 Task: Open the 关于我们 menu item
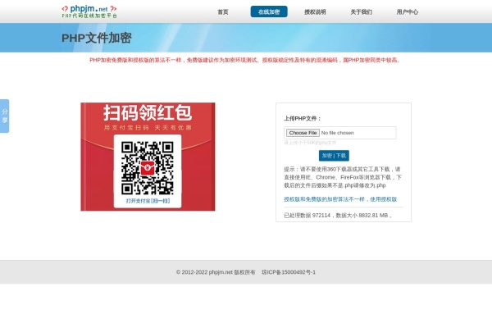361,12
